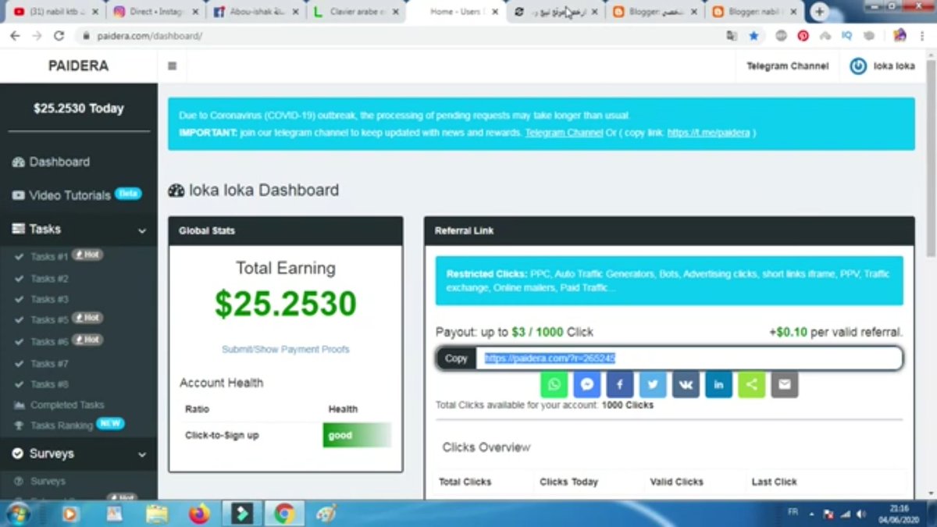Screen dimensions: 937x527
Task: Open the Windows Start button
Action: click(x=17, y=514)
